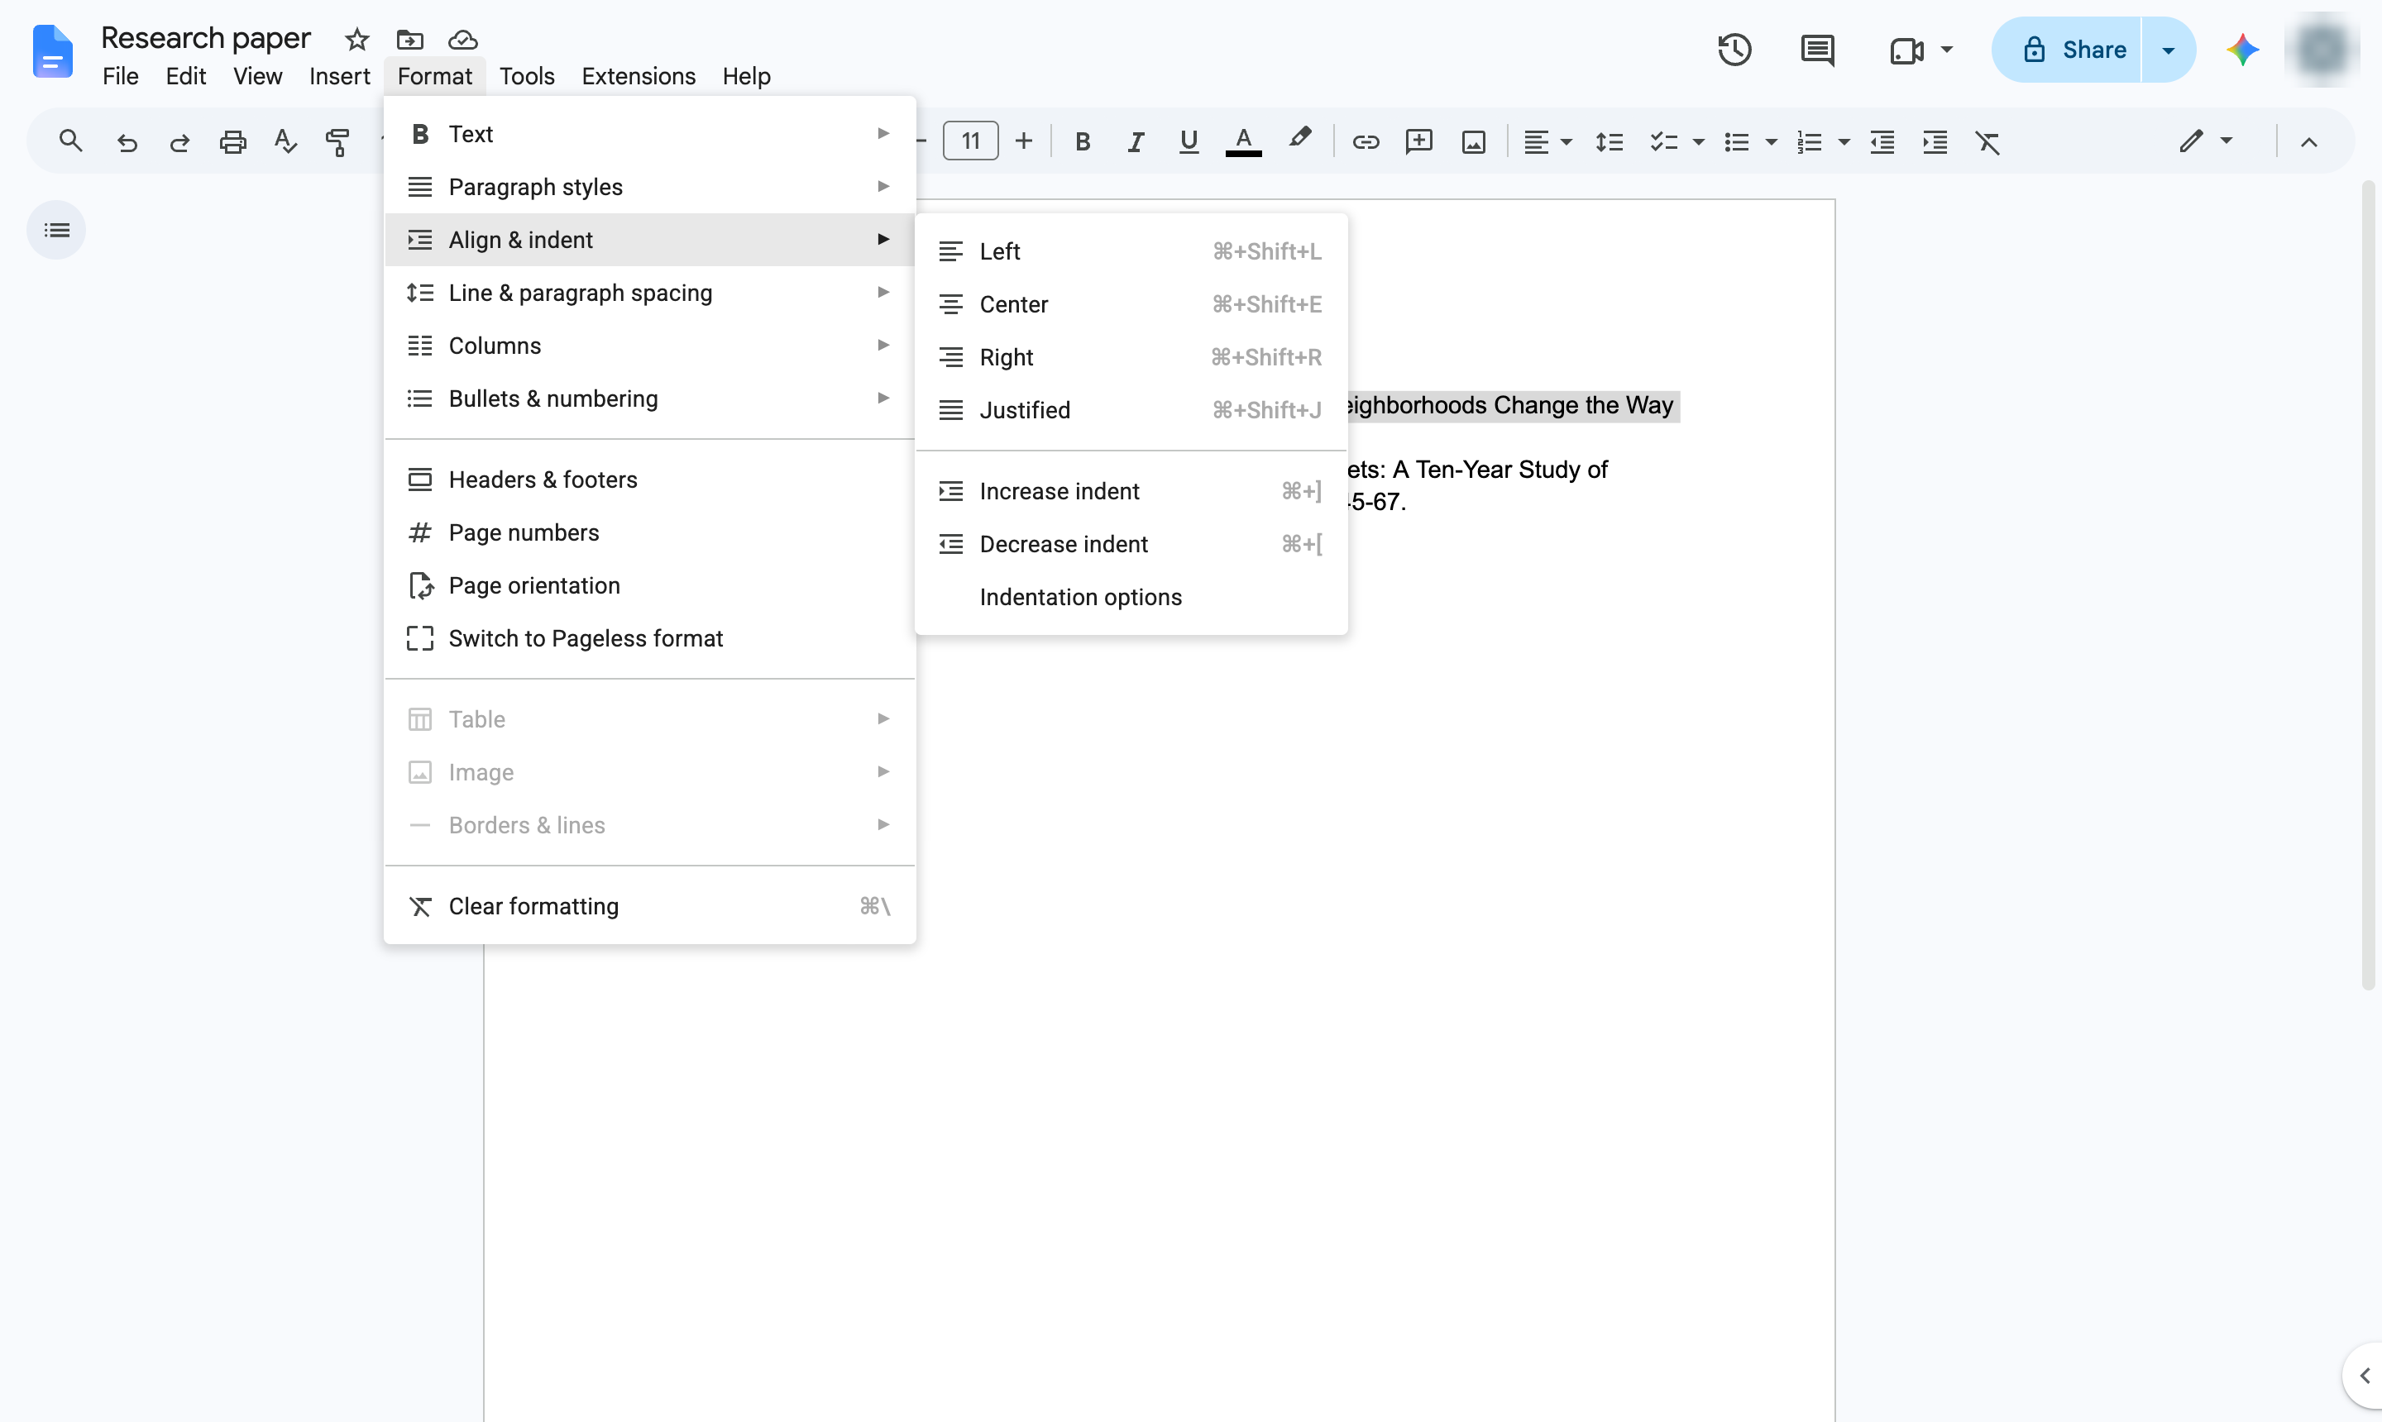Screen dimensions: 2382x1422
Task: Select Left alignment in submenu
Action: point(1131,251)
